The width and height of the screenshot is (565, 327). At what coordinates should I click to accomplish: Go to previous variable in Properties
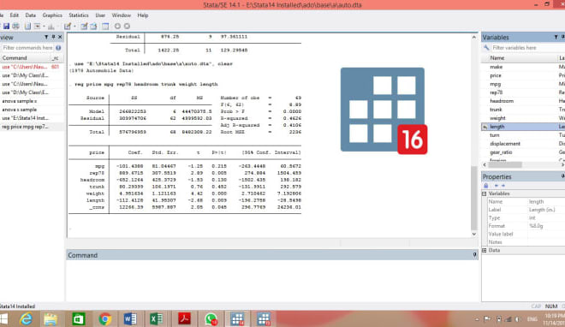pyautogui.click(x=497, y=186)
